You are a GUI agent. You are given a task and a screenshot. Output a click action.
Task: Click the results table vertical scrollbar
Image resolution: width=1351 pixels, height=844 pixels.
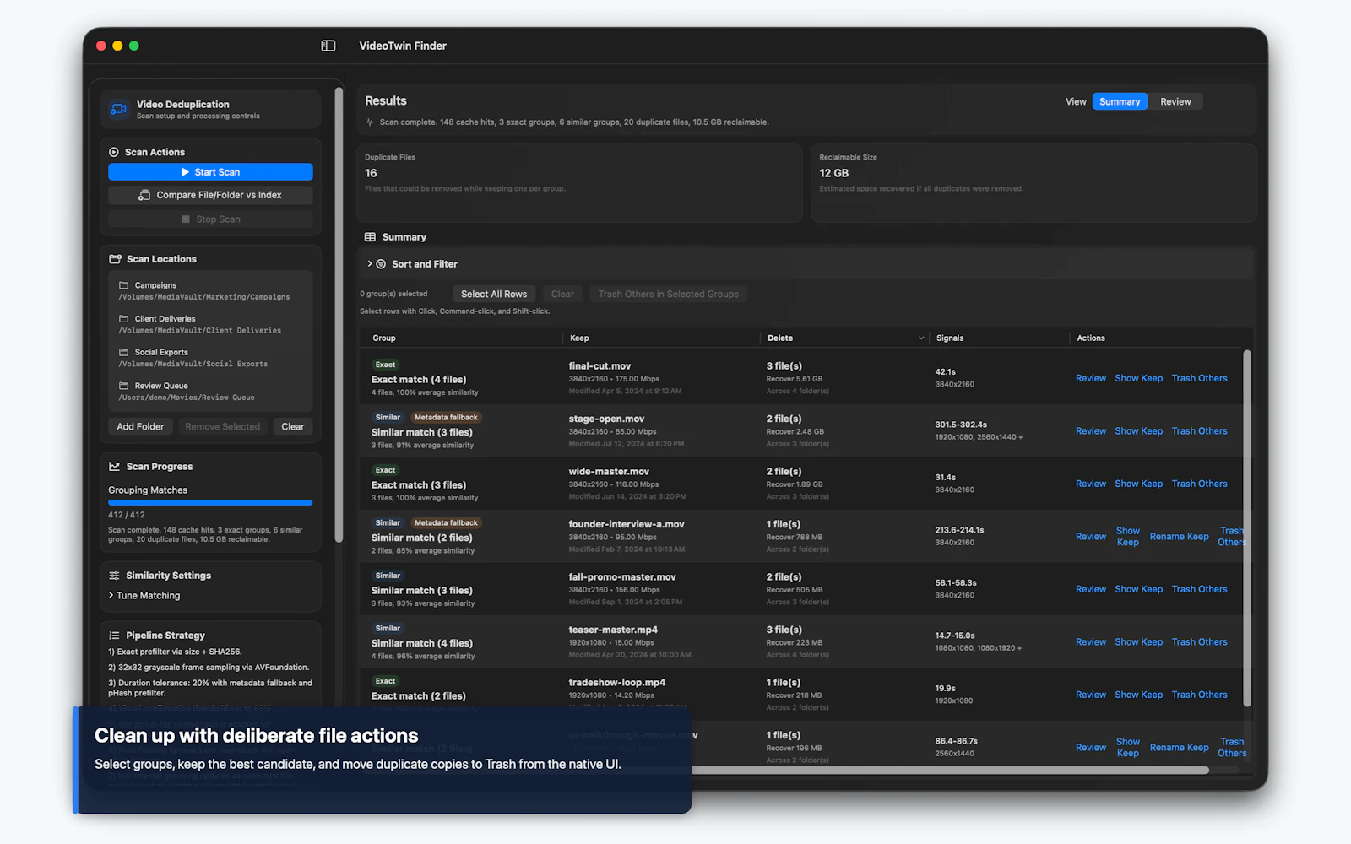point(1247,527)
